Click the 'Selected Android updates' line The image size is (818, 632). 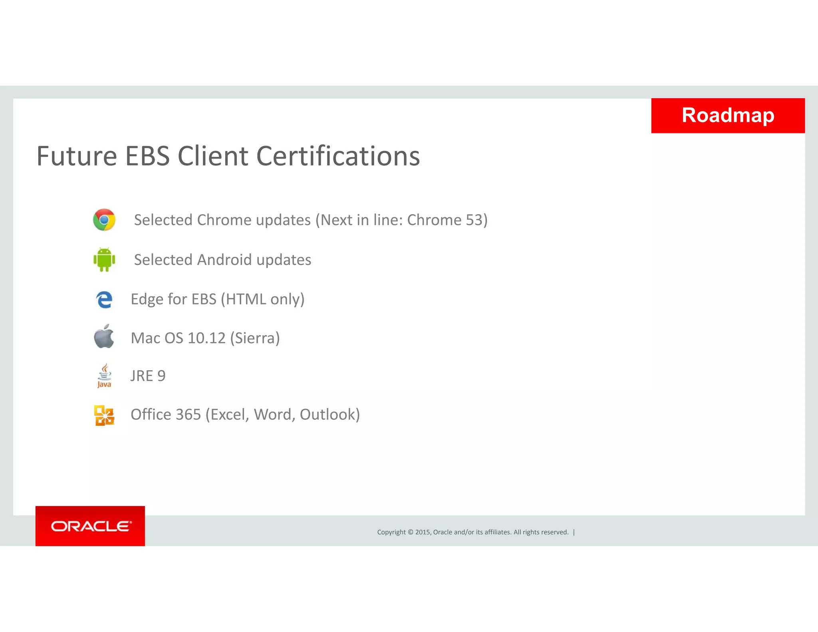point(222,260)
